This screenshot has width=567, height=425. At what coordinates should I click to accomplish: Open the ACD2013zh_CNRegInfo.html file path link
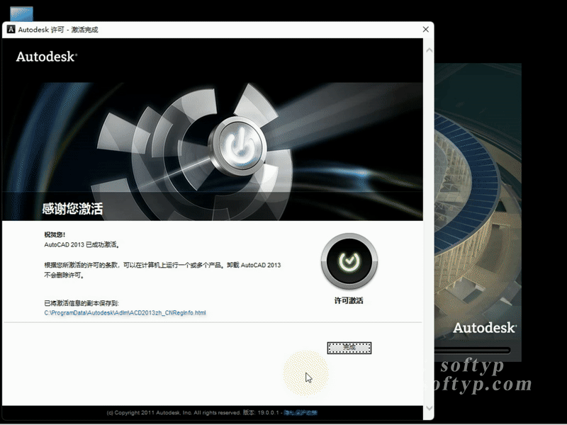point(125,312)
